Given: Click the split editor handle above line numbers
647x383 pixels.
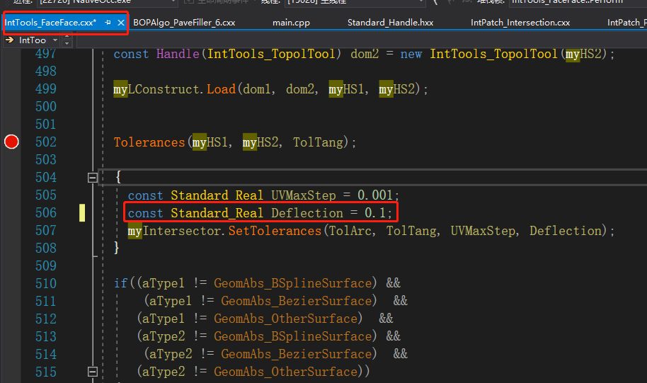Looking at the screenshot, I should pyautogui.click(x=67, y=40).
